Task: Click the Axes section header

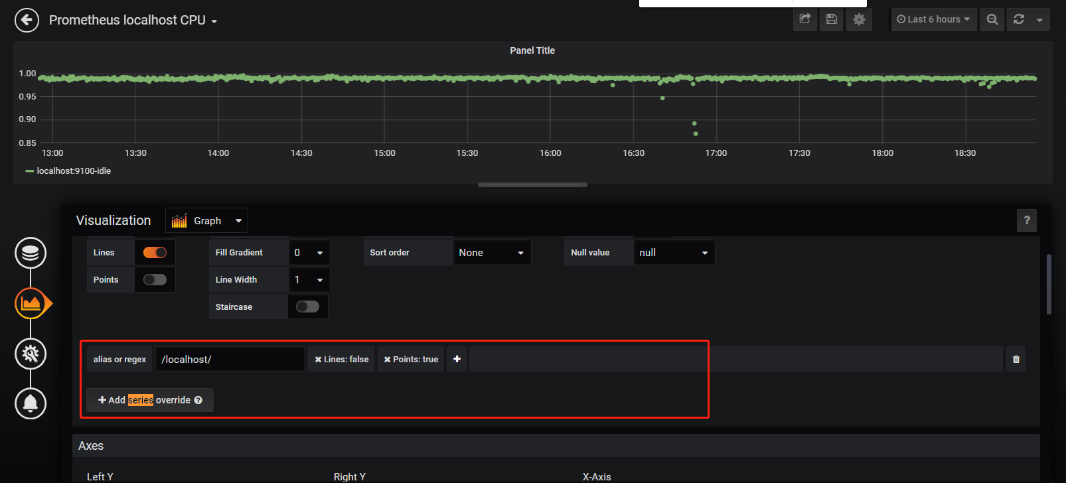Action: click(x=556, y=446)
